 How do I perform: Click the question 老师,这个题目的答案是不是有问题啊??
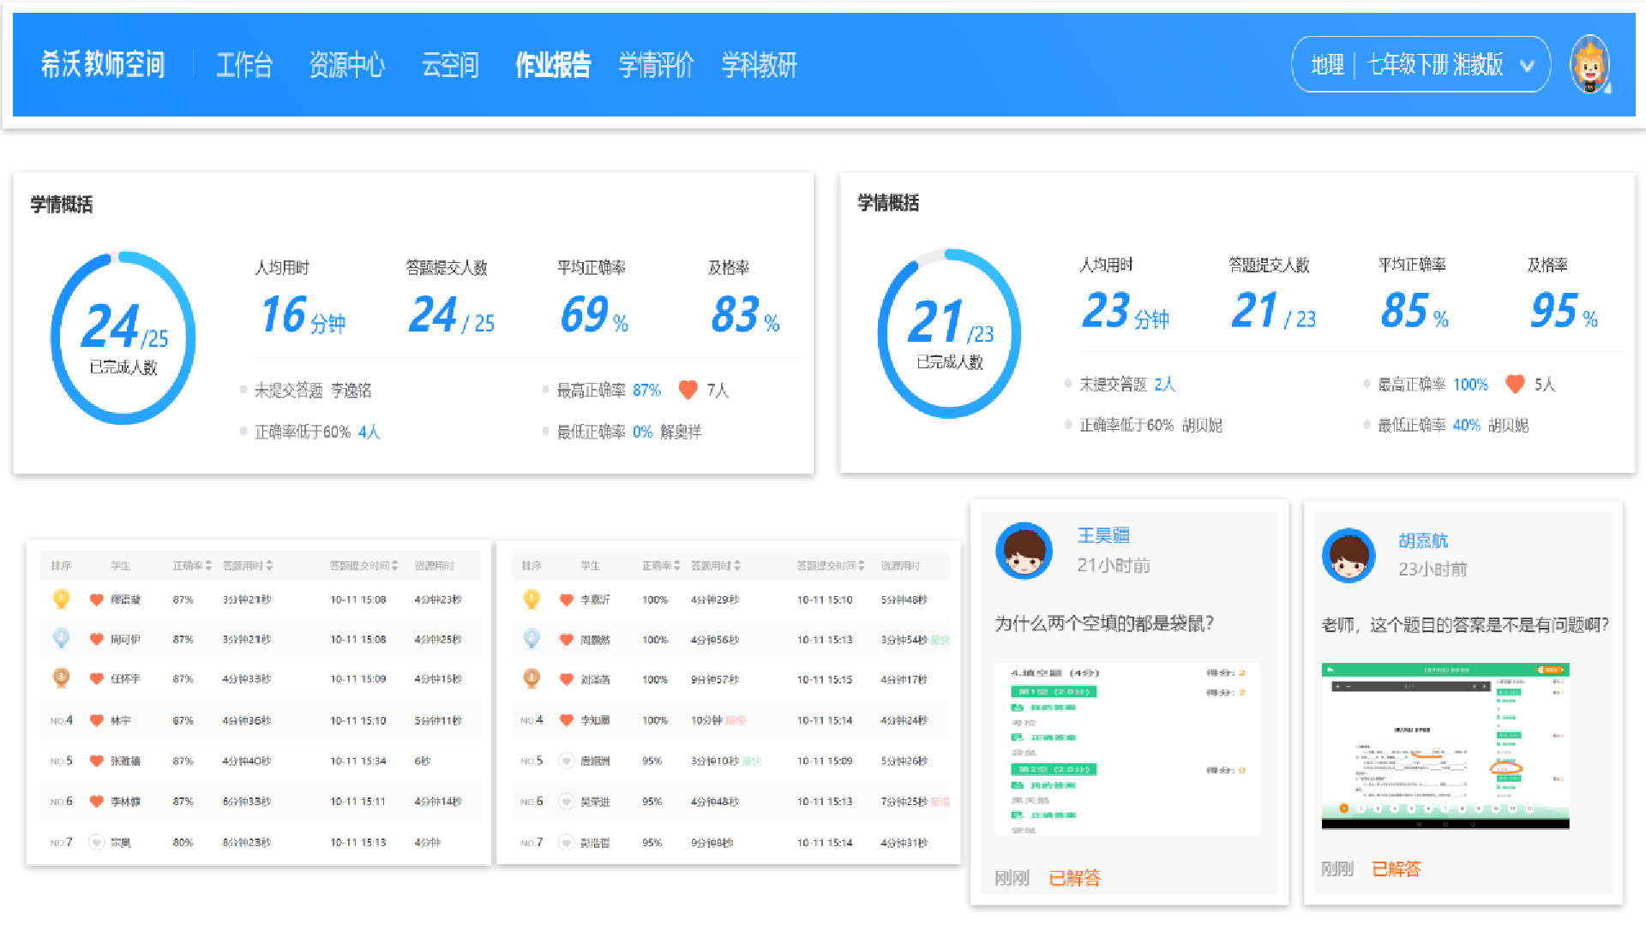pyautogui.click(x=1465, y=625)
